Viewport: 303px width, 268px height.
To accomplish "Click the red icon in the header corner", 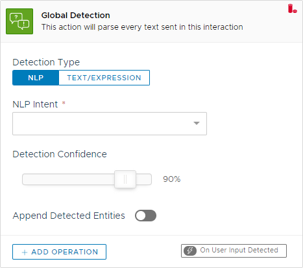I will pyautogui.click(x=293, y=8).
